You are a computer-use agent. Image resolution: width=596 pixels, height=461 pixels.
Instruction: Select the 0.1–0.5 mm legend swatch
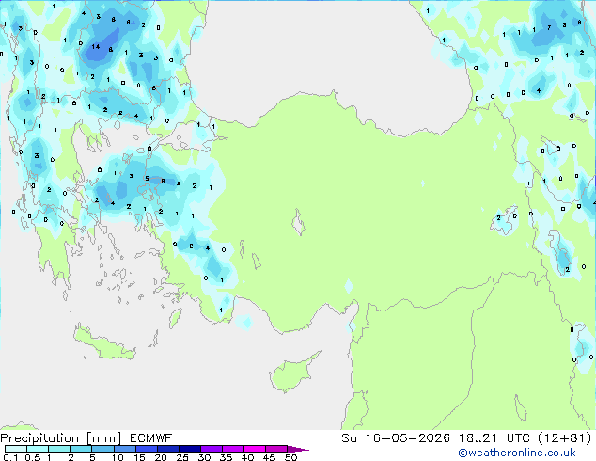point(16,449)
